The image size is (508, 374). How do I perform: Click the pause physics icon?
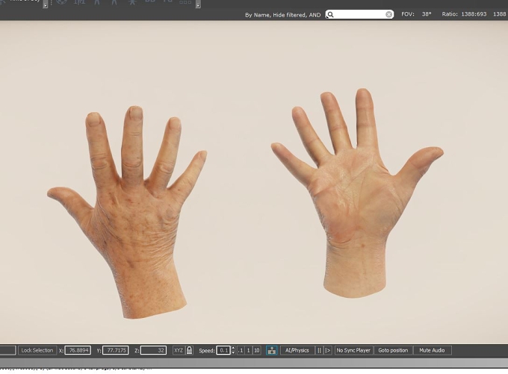pyautogui.click(x=319, y=350)
